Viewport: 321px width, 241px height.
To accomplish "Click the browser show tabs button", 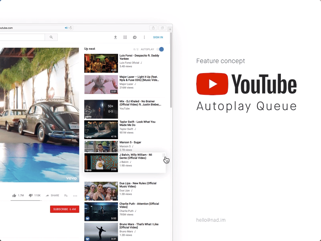I will 163,28.
